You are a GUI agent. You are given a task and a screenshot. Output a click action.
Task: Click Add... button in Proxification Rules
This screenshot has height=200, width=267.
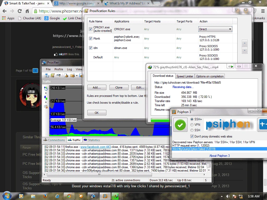pyautogui.click(x=97, y=87)
